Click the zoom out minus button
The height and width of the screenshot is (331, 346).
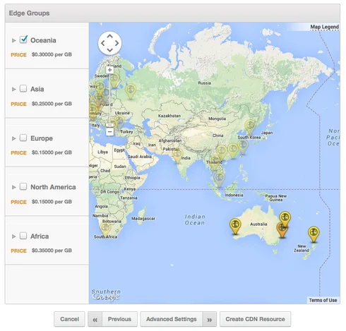pos(109,132)
